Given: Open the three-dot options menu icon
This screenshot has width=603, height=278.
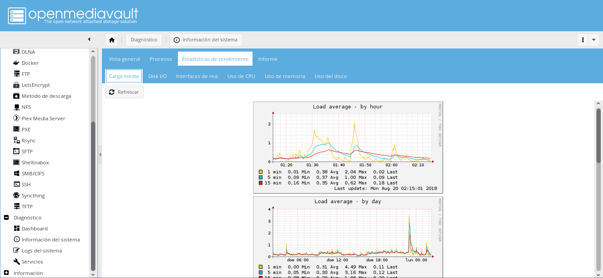Looking at the screenshot, I should click(x=583, y=40).
